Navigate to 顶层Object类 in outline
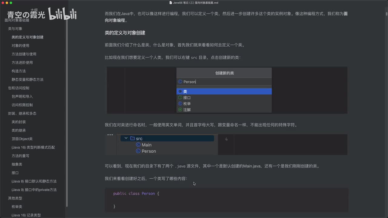Image resolution: width=388 pixels, height=218 pixels. pyautogui.click(x=22, y=139)
